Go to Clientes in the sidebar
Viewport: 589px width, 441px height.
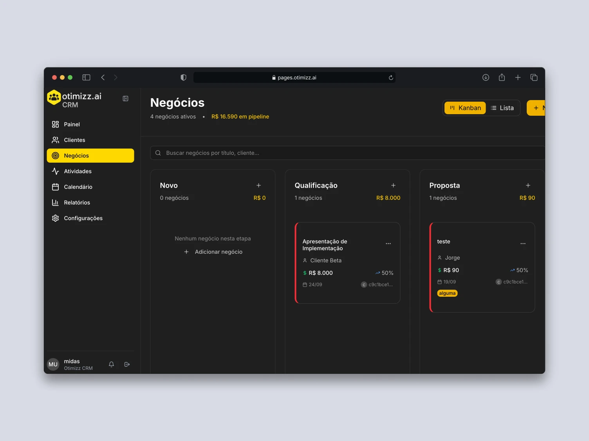coord(74,140)
